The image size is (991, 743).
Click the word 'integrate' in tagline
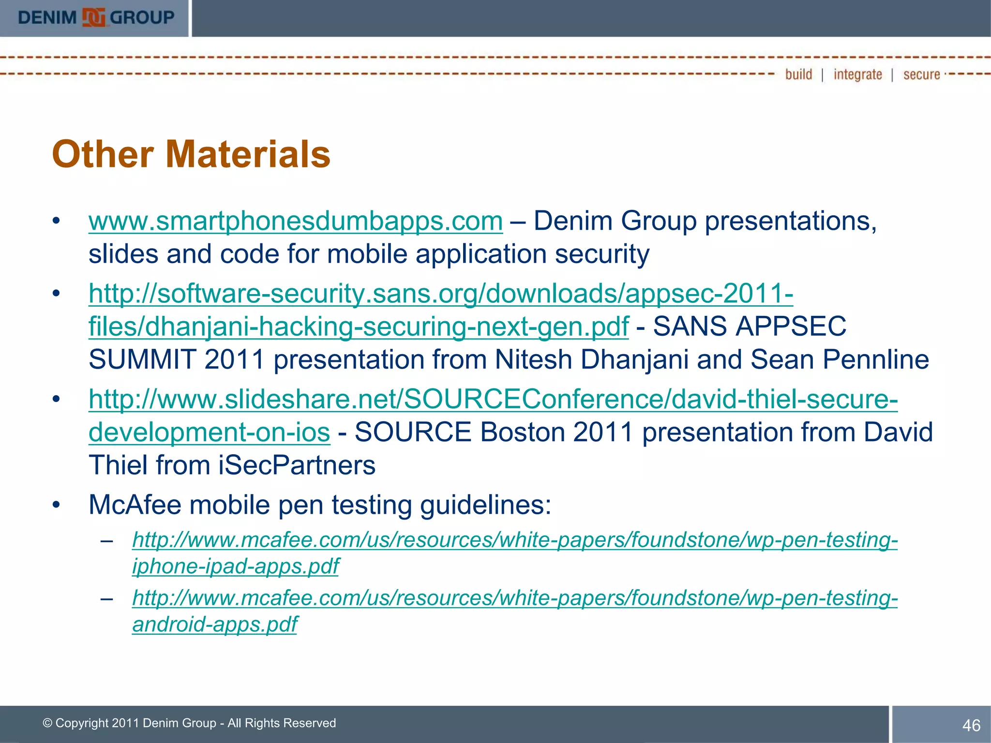click(857, 74)
